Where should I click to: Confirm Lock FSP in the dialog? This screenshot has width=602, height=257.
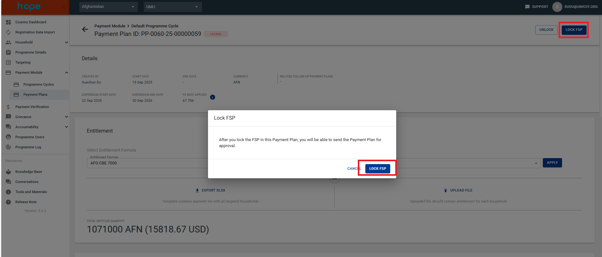(x=377, y=168)
